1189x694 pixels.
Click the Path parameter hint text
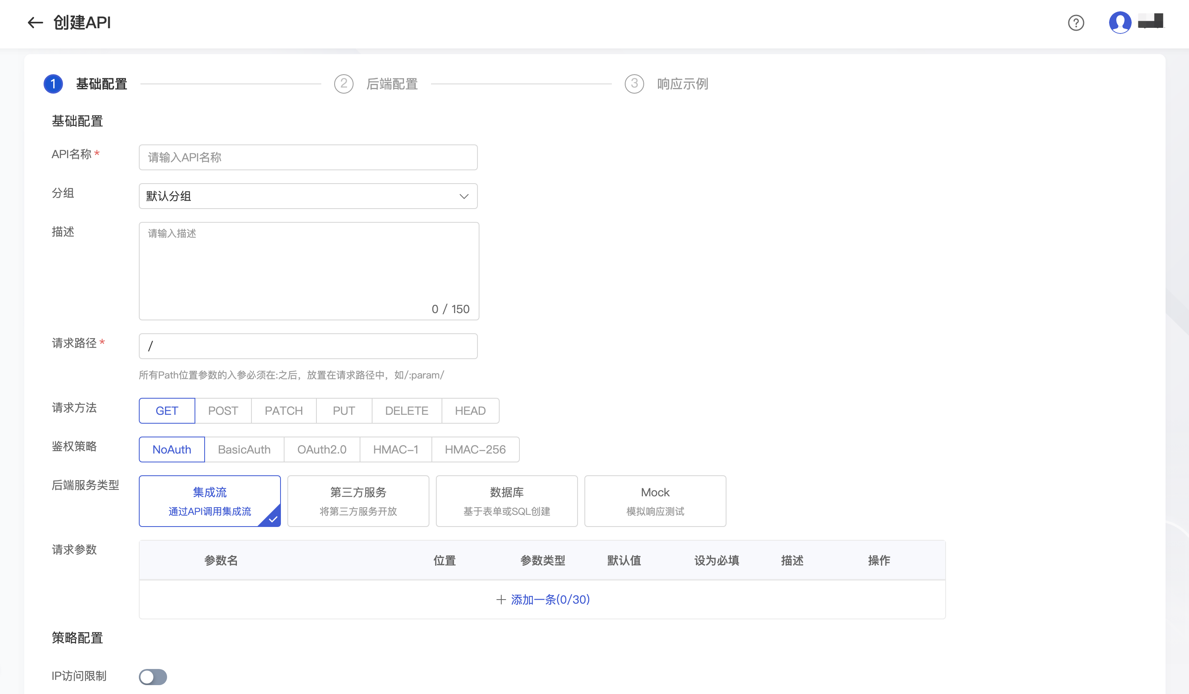(x=291, y=374)
